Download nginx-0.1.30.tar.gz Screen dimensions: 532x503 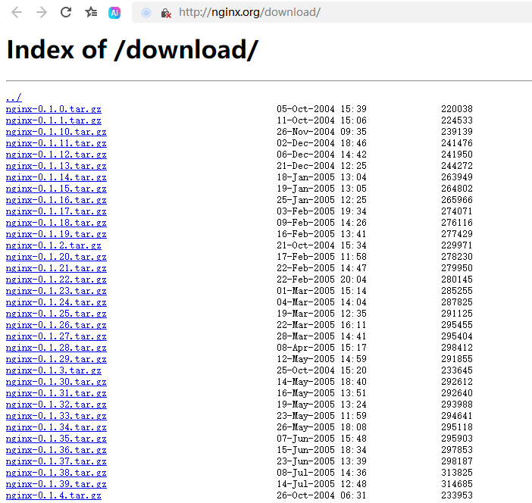[56, 382]
